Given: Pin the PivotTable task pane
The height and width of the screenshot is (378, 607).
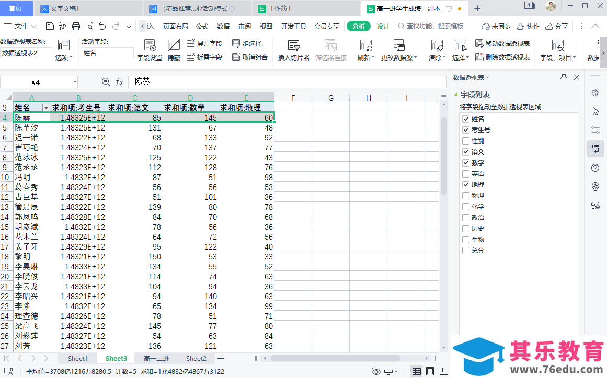Looking at the screenshot, I should (564, 77).
